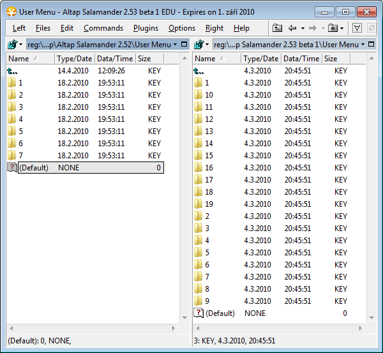Image resolution: width=383 pixels, height=353 pixels.
Task: Expand the hot paths dropdown arrow
Action: (342, 28)
